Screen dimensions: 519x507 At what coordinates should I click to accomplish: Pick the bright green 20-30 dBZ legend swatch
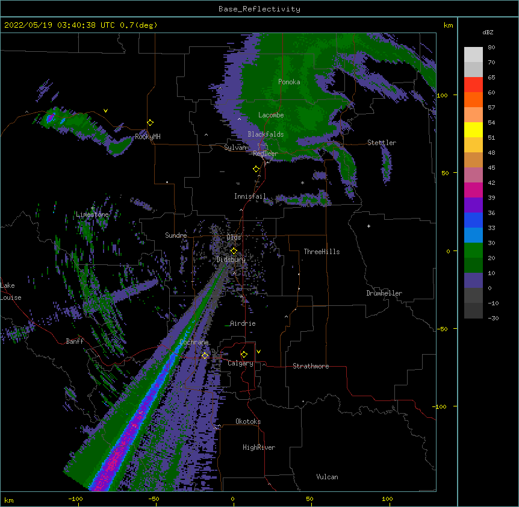(x=473, y=250)
